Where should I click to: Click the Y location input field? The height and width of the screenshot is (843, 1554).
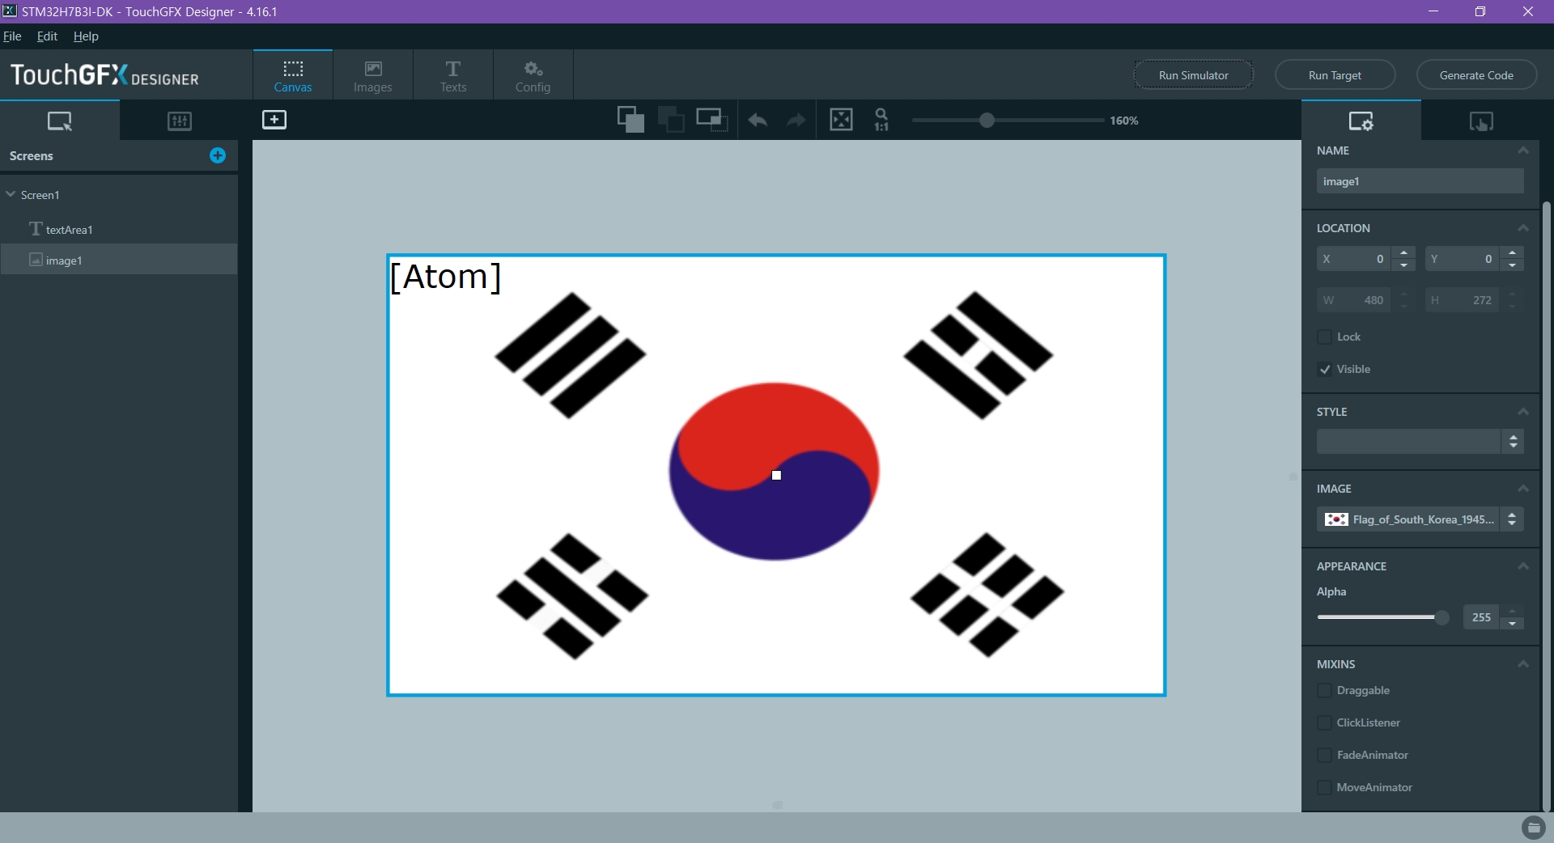click(1462, 259)
